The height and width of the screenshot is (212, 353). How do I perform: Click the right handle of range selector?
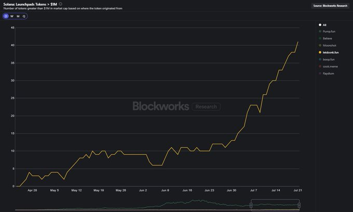(x=299, y=205)
